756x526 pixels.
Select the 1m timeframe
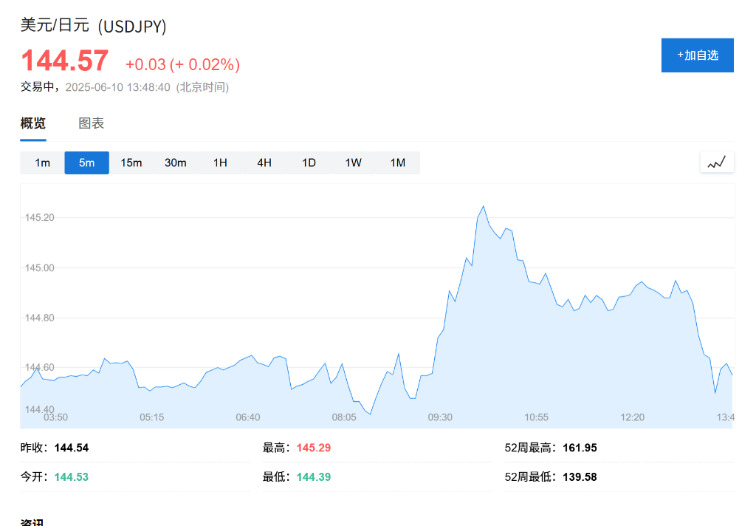pos(43,163)
